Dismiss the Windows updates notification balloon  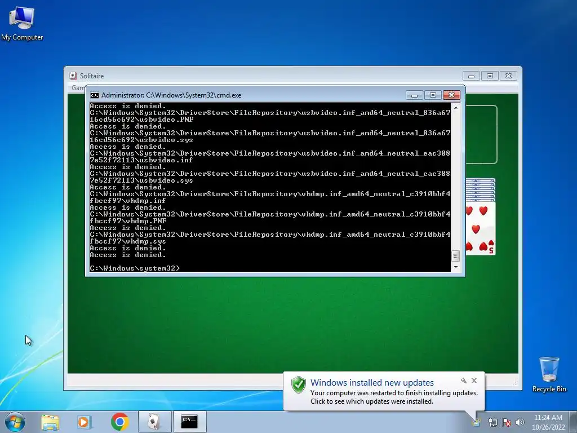[x=474, y=381]
